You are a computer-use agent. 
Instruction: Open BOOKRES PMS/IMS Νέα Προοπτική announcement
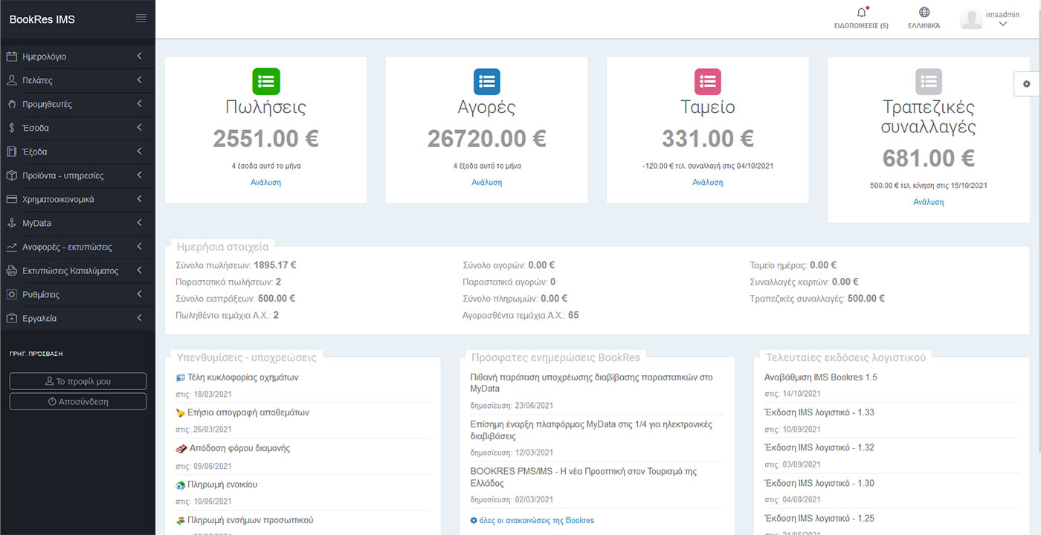584,477
